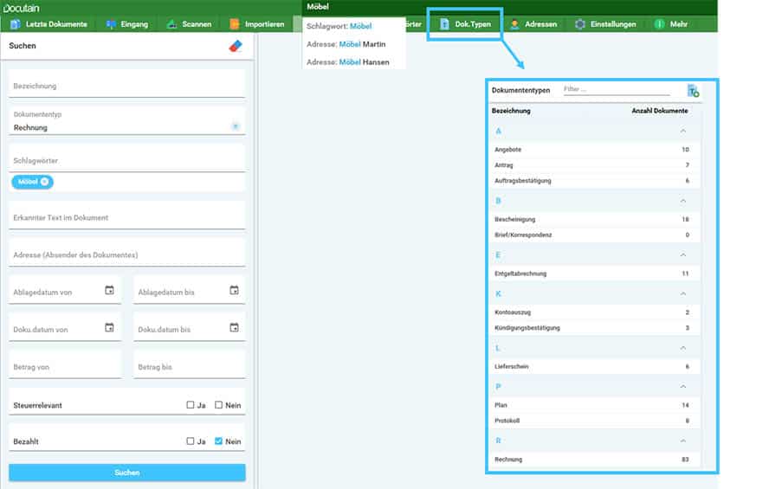Screen dimensions: 769x489
Task: Open Doku.datum von calendar picker
Action: click(x=109, y=328)
